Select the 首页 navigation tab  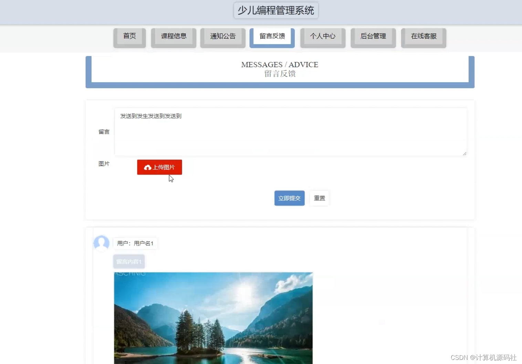pos(129,36)
